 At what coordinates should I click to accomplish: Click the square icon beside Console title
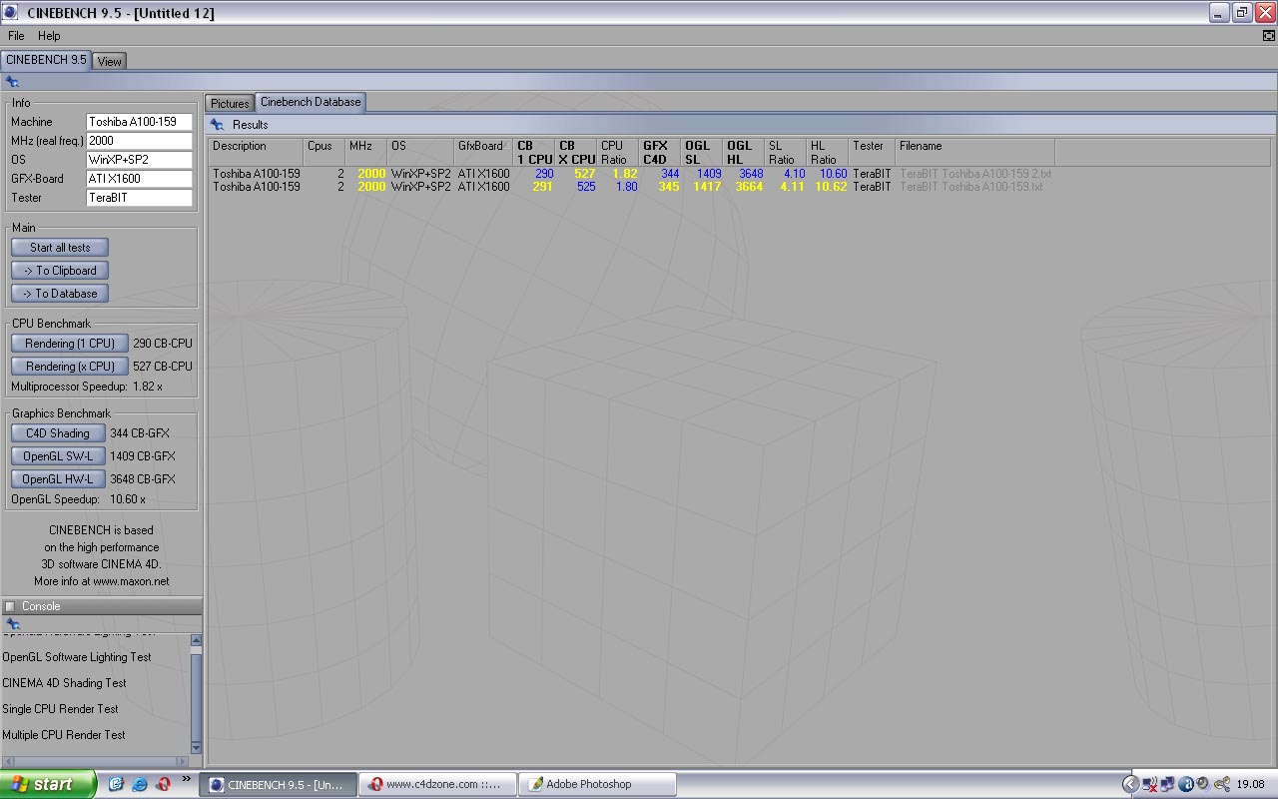pyautogui.click(x=10, y=606)
